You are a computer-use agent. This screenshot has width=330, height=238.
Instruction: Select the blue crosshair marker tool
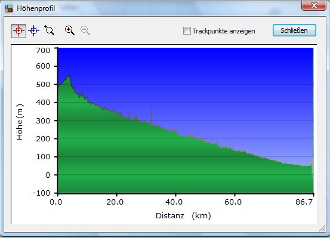(33, 31)
